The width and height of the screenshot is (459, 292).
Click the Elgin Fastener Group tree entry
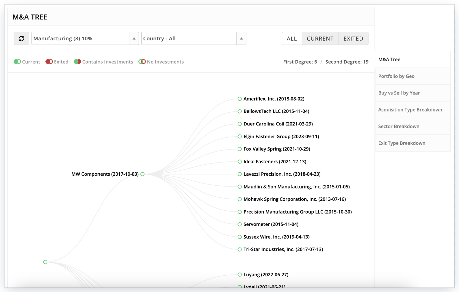tap(281, 136)
